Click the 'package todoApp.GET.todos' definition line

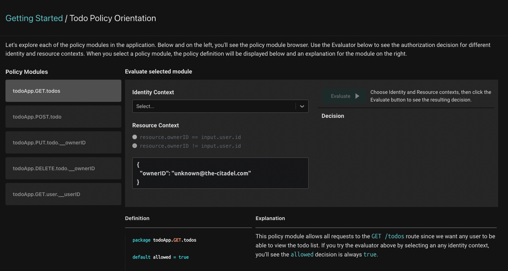164,240
